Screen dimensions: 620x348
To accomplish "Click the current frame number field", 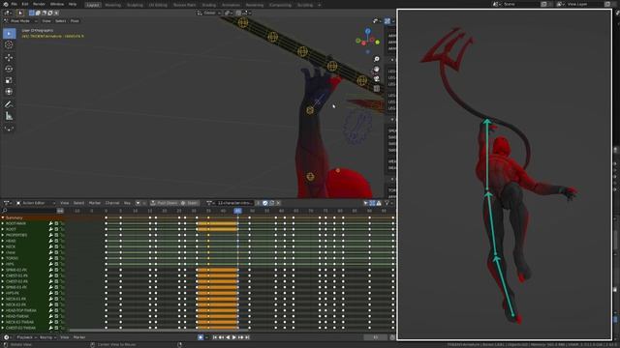I will [375, 337].
